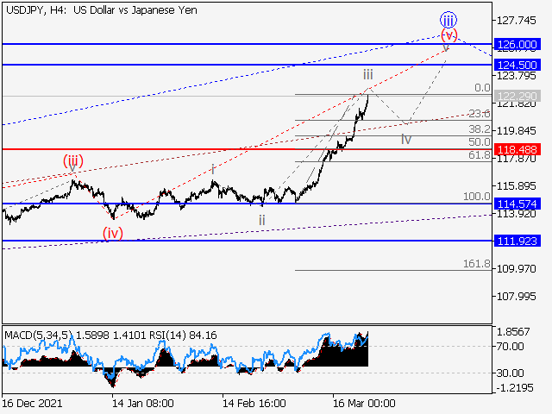Click the grey wave i label
The height and width of the screenshot is (414, 552).
click(213, 169)
